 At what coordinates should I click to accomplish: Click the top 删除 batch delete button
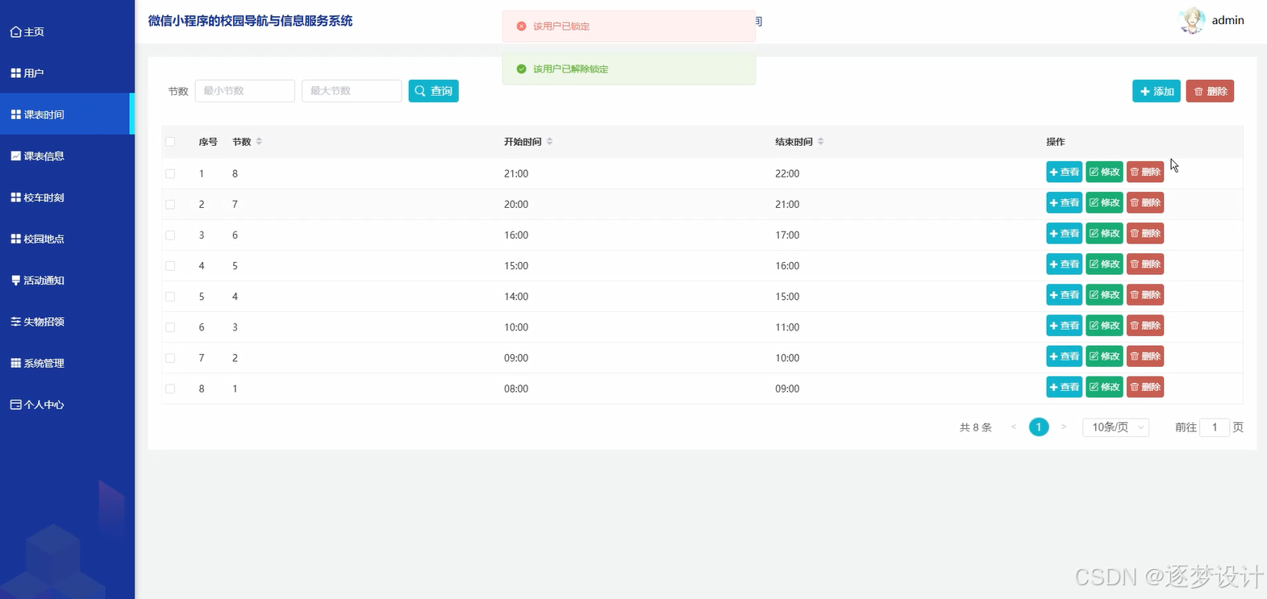coord(1210,91)
